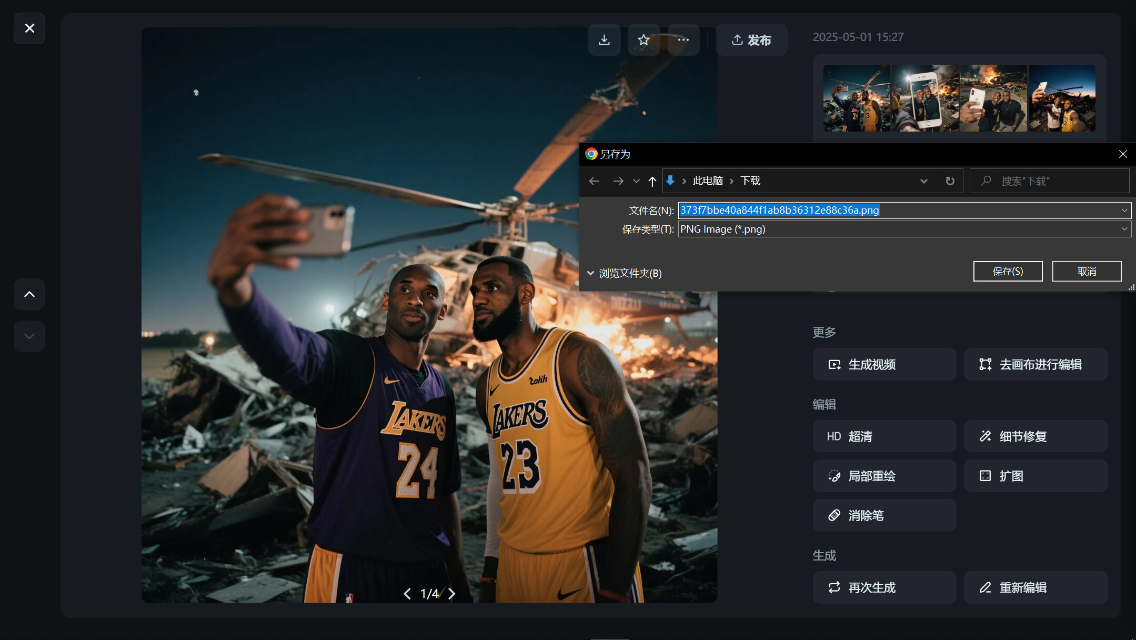The width and height of the screenshot is (1136, 640).
Task: Go up one folder level in dialog
Action: 652,181
